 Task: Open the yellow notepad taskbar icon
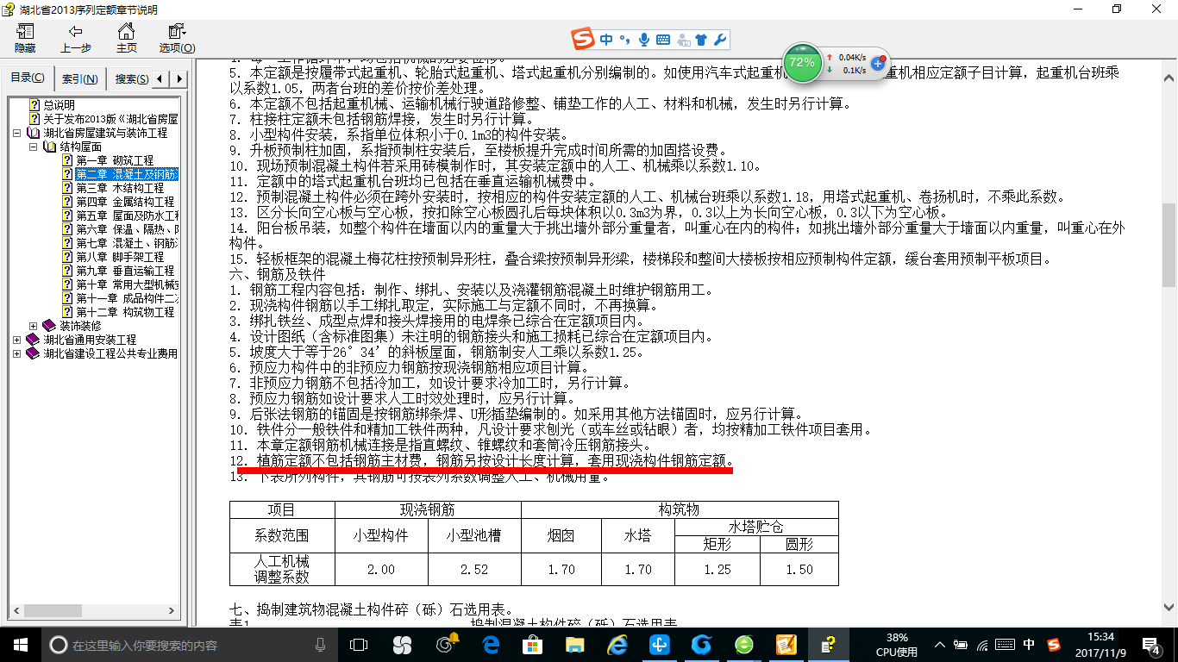[786, 645]
